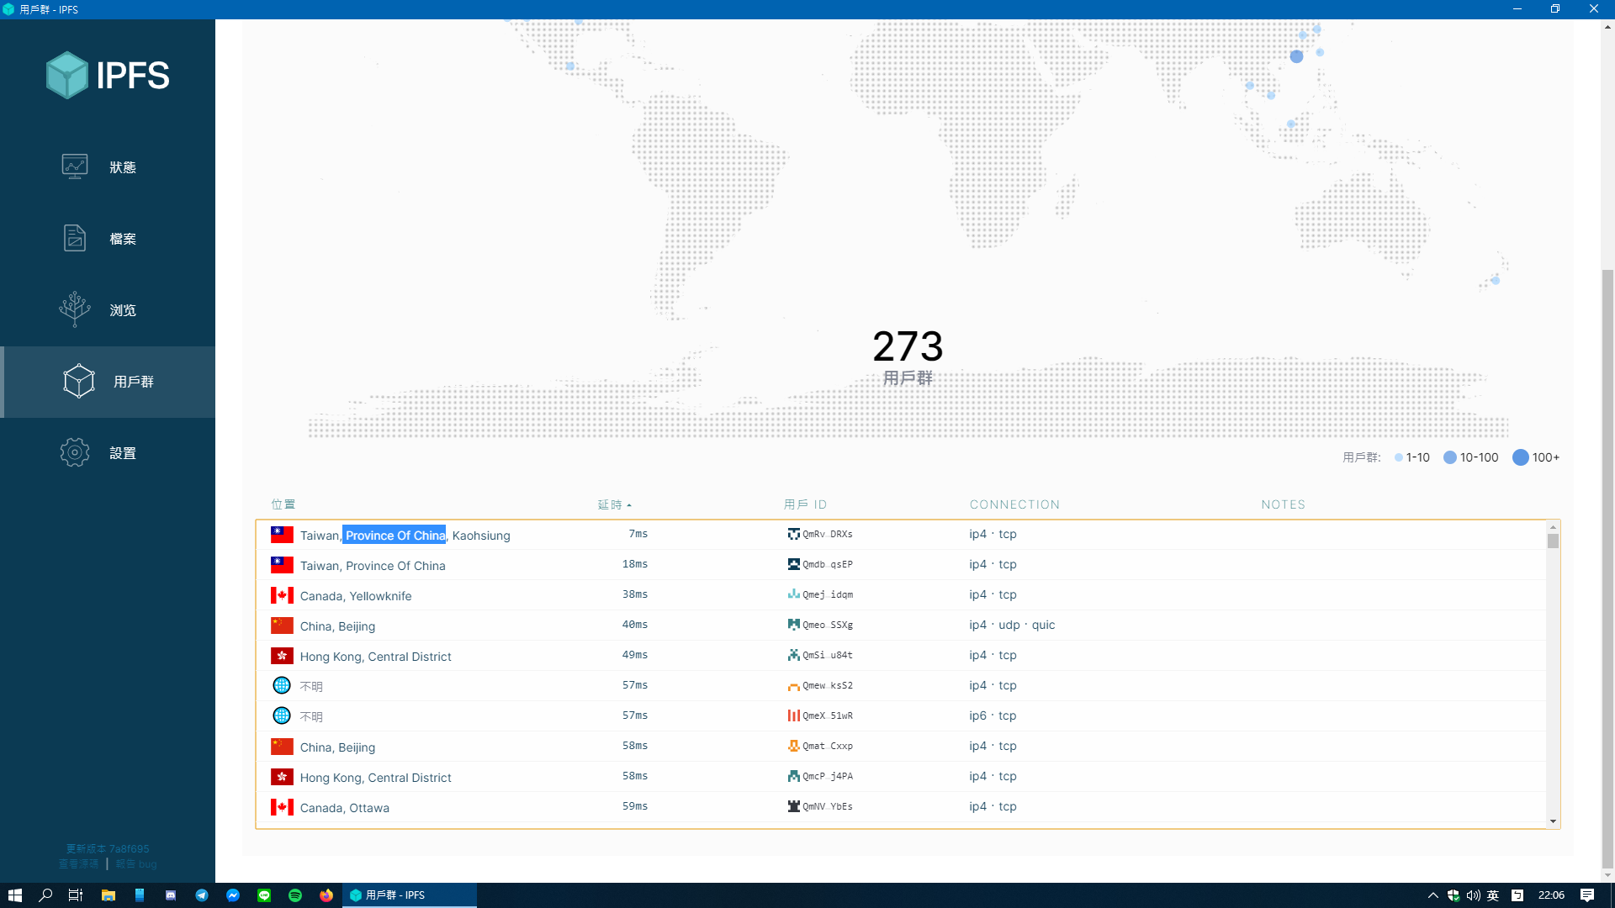Open Telegram from the taskbar

[202, 895]
